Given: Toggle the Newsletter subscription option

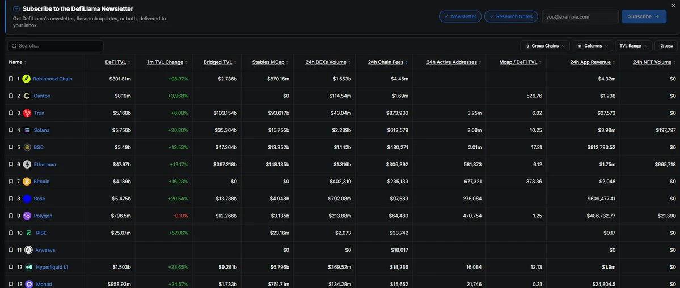Looking at the screenshot, I should [460, 16].
